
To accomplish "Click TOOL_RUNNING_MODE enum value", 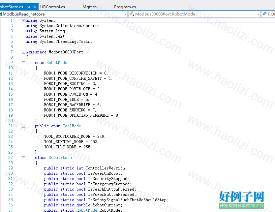I will click(x=64, y=142).
